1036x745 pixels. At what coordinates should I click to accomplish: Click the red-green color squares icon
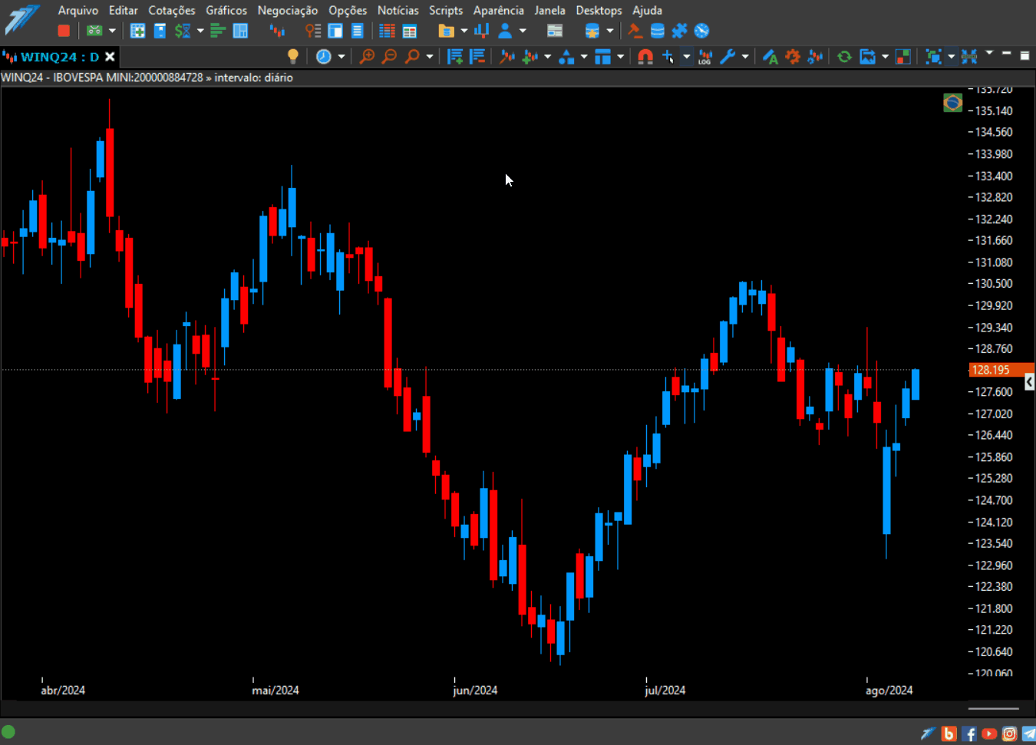pyautogui.click(x=903, y=56)
